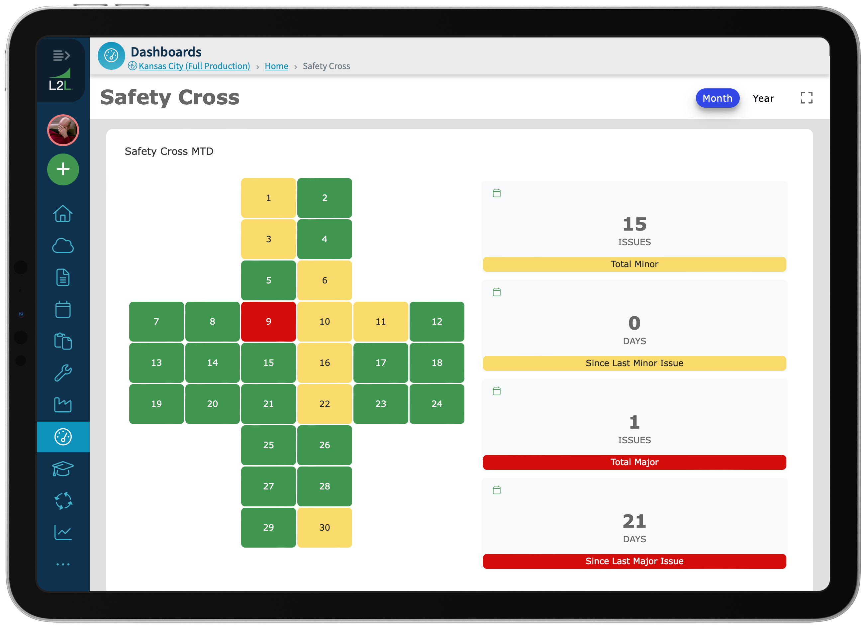Click the calendar icon near Total Major
The width and height of the screenshot is (867, 628).
click(x=497, y=391)
